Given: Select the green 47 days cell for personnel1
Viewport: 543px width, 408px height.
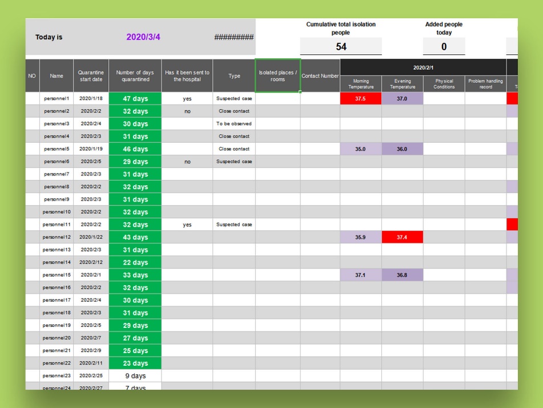Looking at the screenshot, I should (x=135, y=99).
